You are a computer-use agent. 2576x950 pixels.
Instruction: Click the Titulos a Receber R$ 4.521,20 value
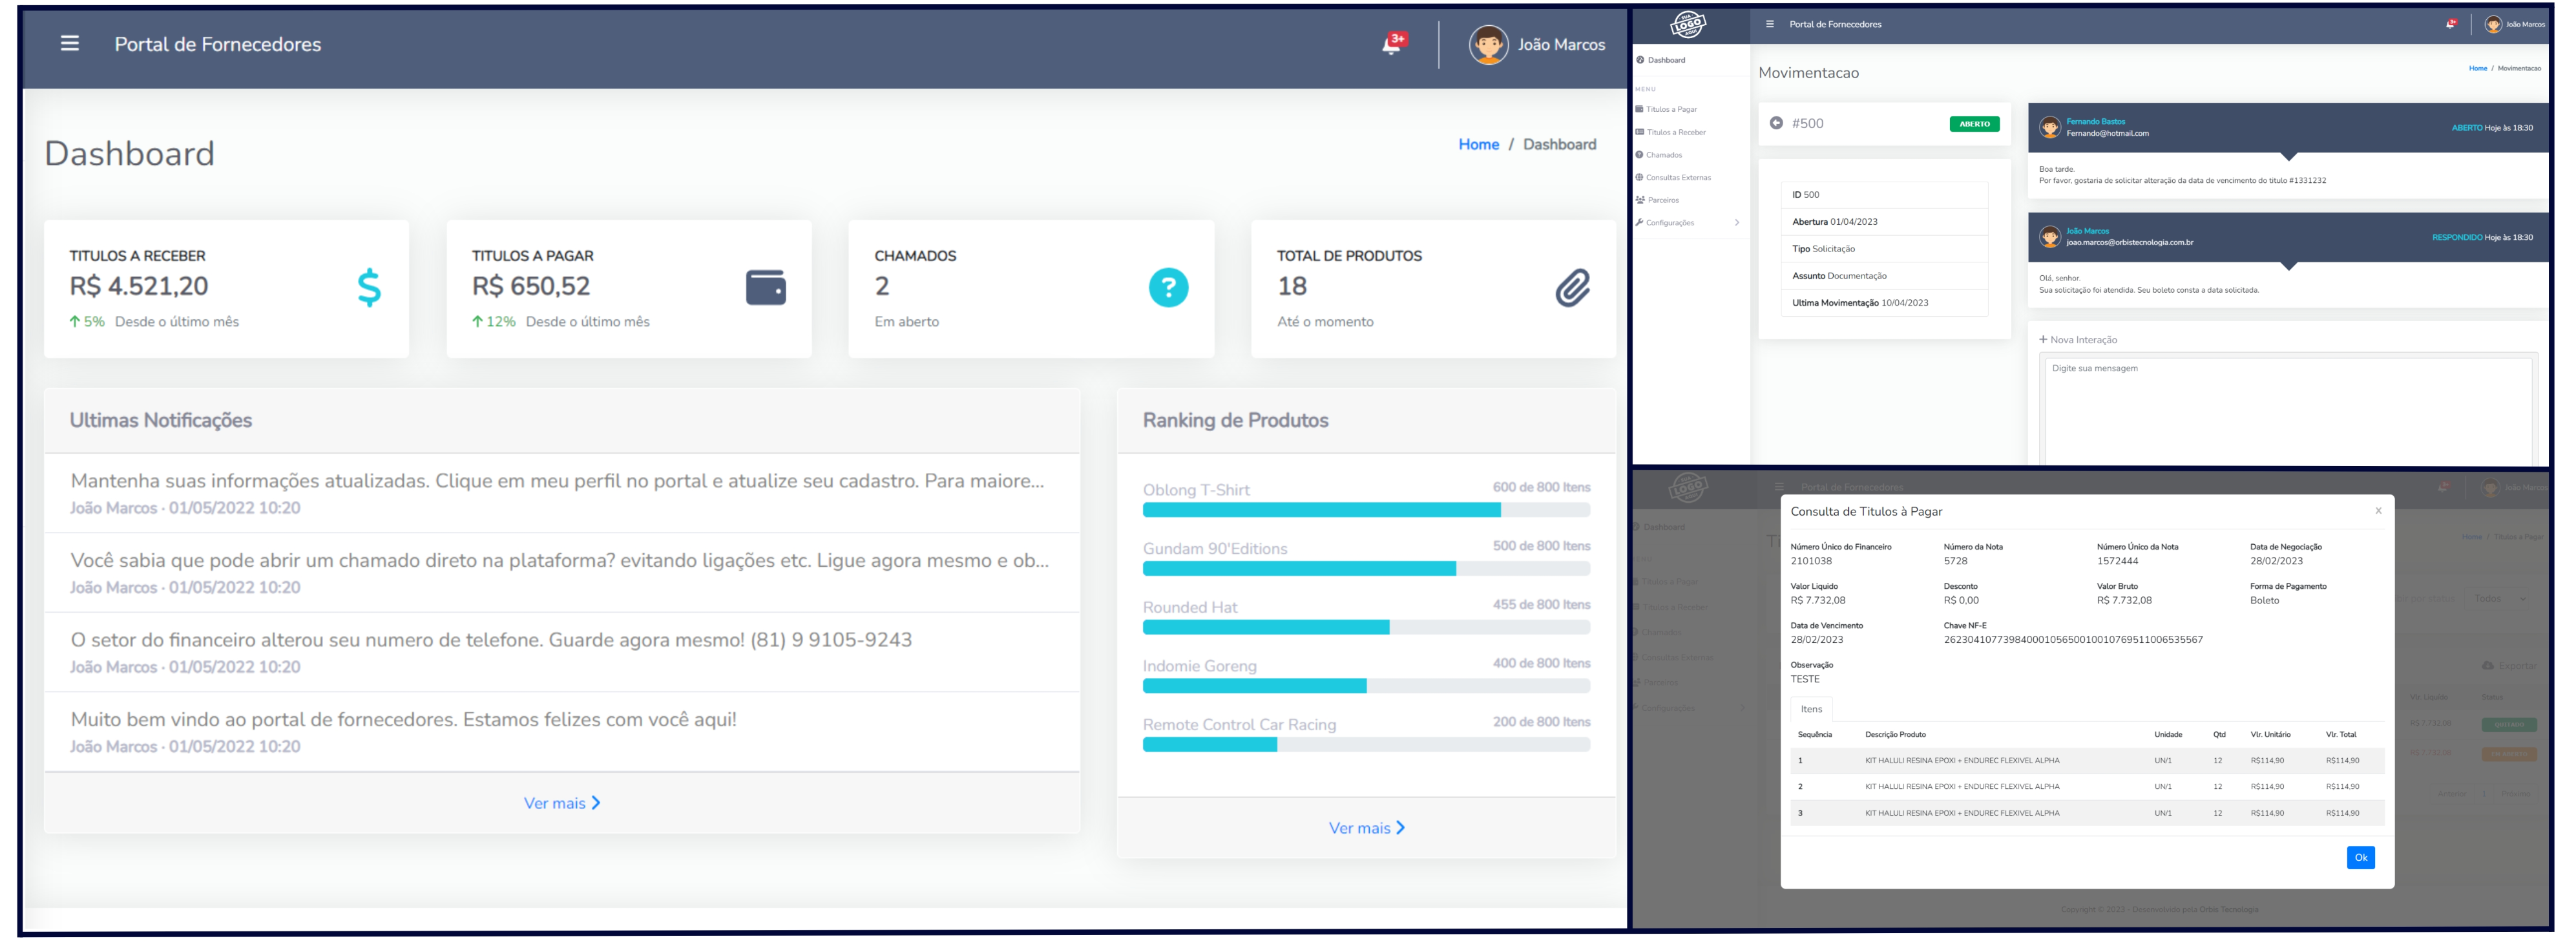139,286
